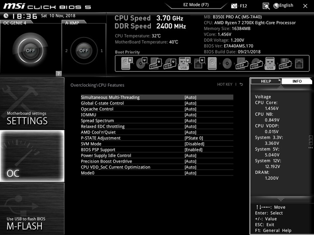Click the back arrow next to HOT KEY
Screen dimensions: 314x235
241,84
